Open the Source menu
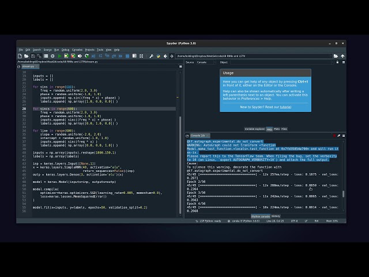 [x=47, y=50]
